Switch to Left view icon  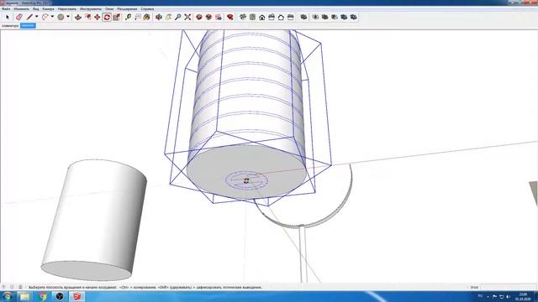point(291,17)
